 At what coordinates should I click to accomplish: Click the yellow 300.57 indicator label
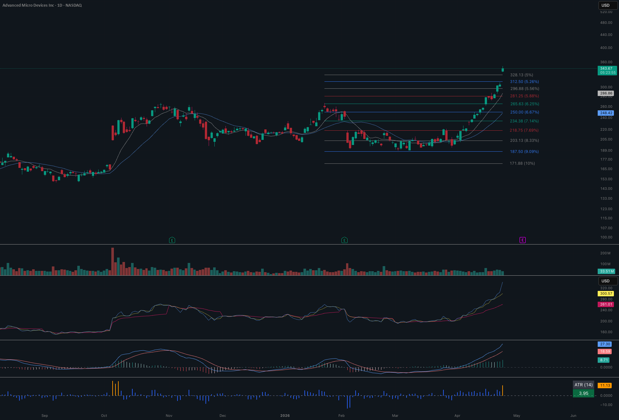[x=606, y=293]
